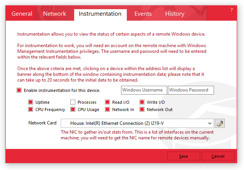Click the Windows Username field
Viewport: 244px width, 170px height.
(x=144, y=90)
